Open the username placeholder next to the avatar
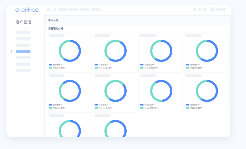The image size is (246, 149). click(x=221, y=10)
